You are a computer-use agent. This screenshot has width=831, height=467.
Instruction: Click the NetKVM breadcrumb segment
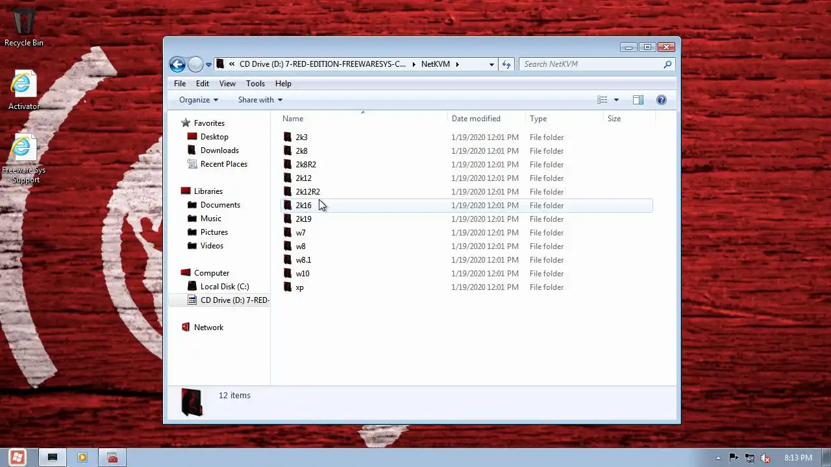tap(436, 64)
